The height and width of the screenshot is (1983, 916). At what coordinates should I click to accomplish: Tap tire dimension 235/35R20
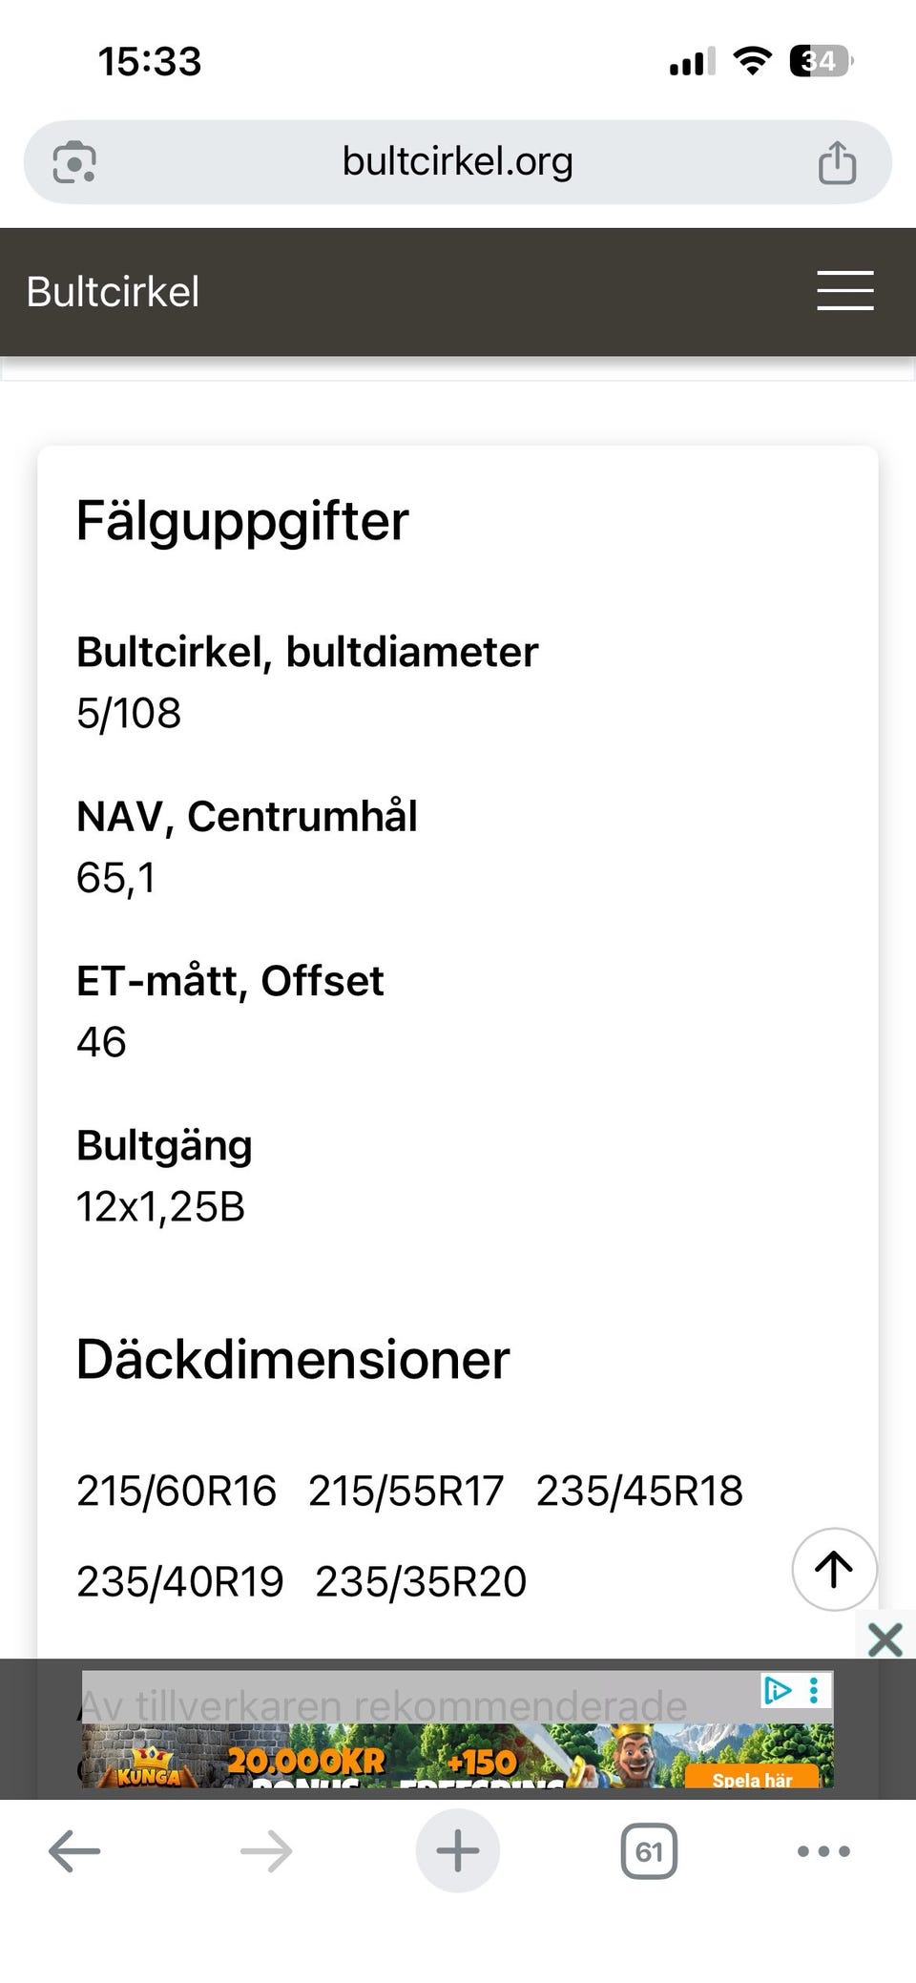[421, 1582]
